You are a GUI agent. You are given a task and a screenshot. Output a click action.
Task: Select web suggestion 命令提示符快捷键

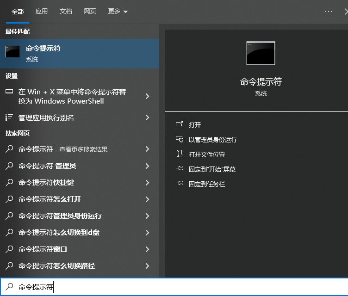pos(80,182)
